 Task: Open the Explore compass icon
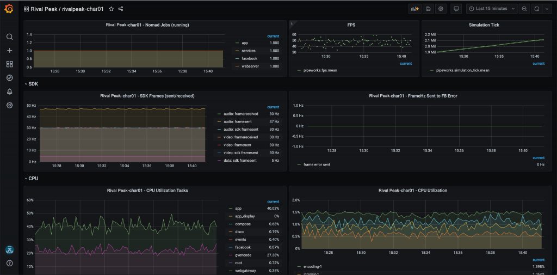click(x=10, y=78)
